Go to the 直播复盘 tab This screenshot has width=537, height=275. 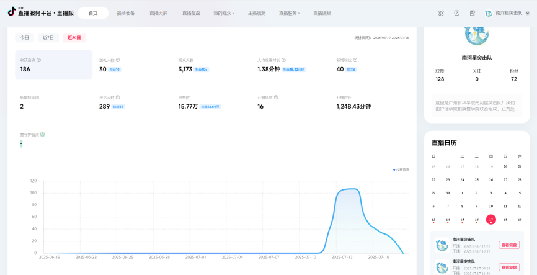191,13
